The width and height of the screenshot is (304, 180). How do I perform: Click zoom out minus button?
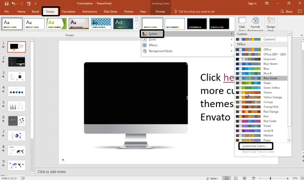coord(260,178)
